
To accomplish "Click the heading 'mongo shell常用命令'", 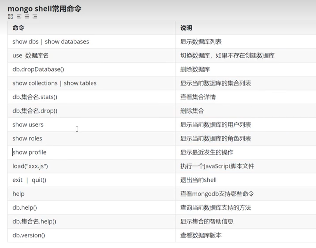I will [44, 9].
